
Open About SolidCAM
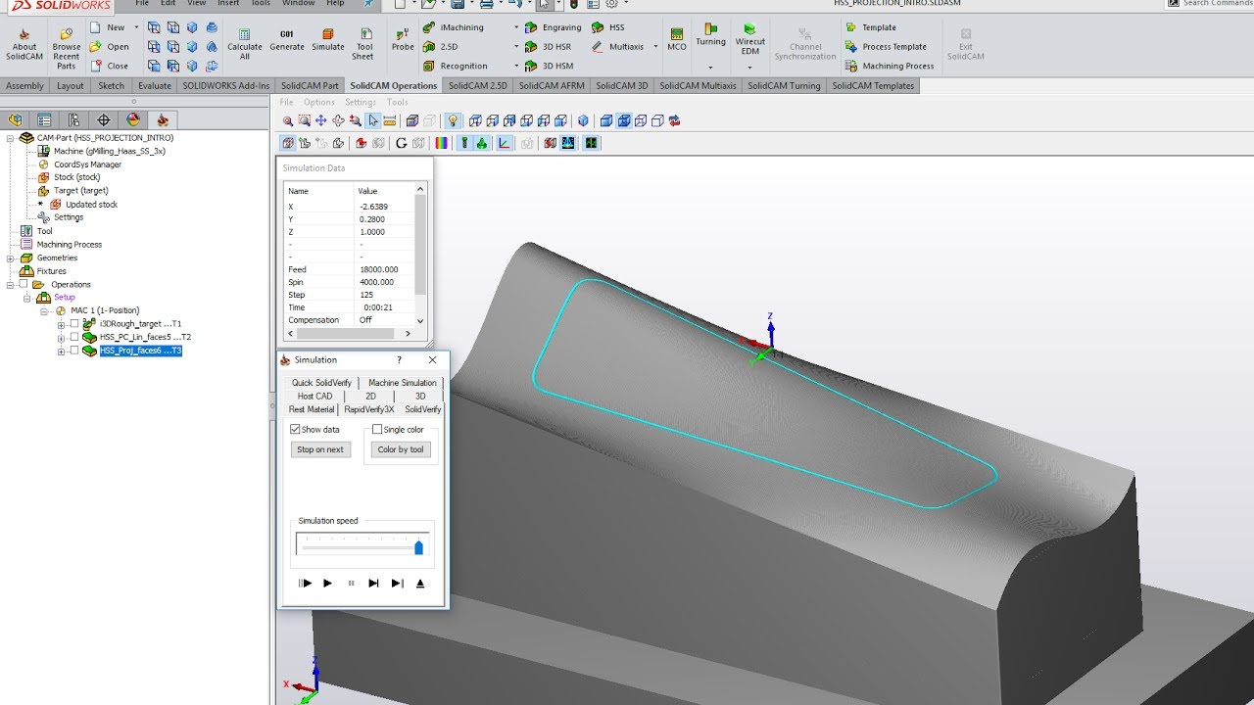24,45
